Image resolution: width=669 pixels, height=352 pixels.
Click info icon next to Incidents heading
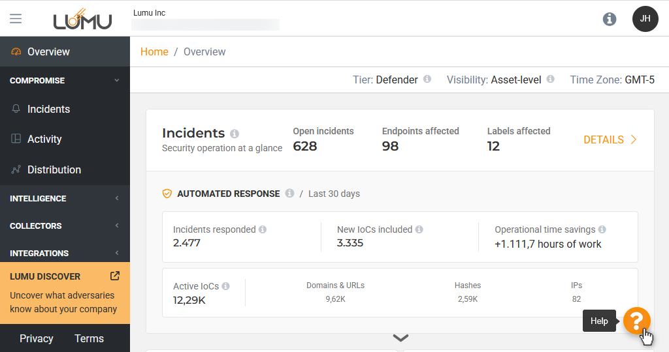(x=235, y=134)
